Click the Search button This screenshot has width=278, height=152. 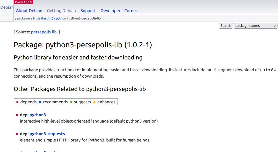tap(226, 26)
